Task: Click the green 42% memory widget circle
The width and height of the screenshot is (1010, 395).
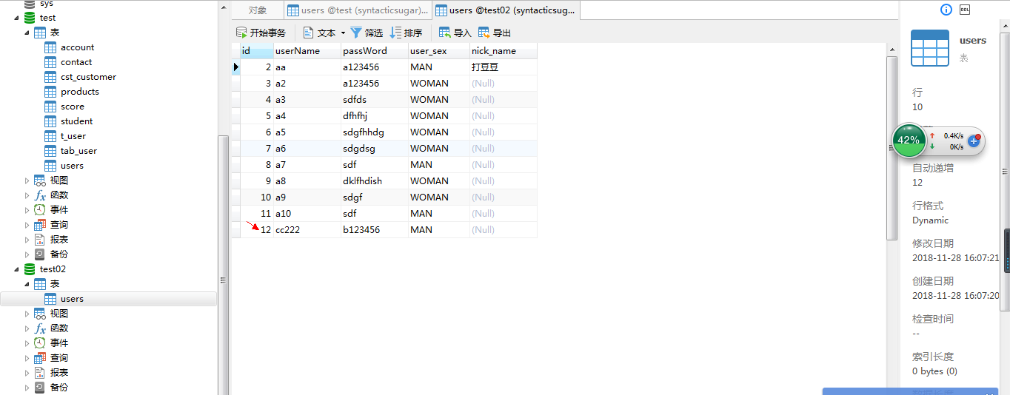Action: click(908, 140)
